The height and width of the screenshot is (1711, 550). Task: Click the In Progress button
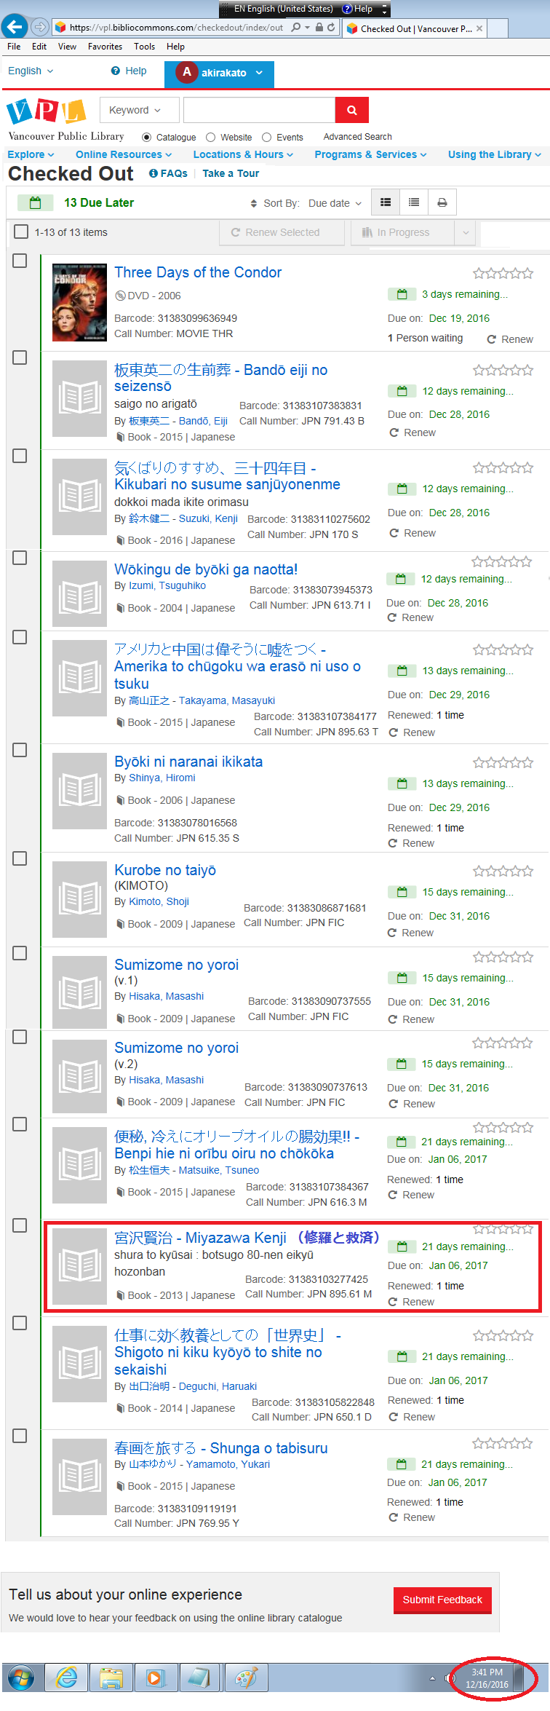coord(403,232)
